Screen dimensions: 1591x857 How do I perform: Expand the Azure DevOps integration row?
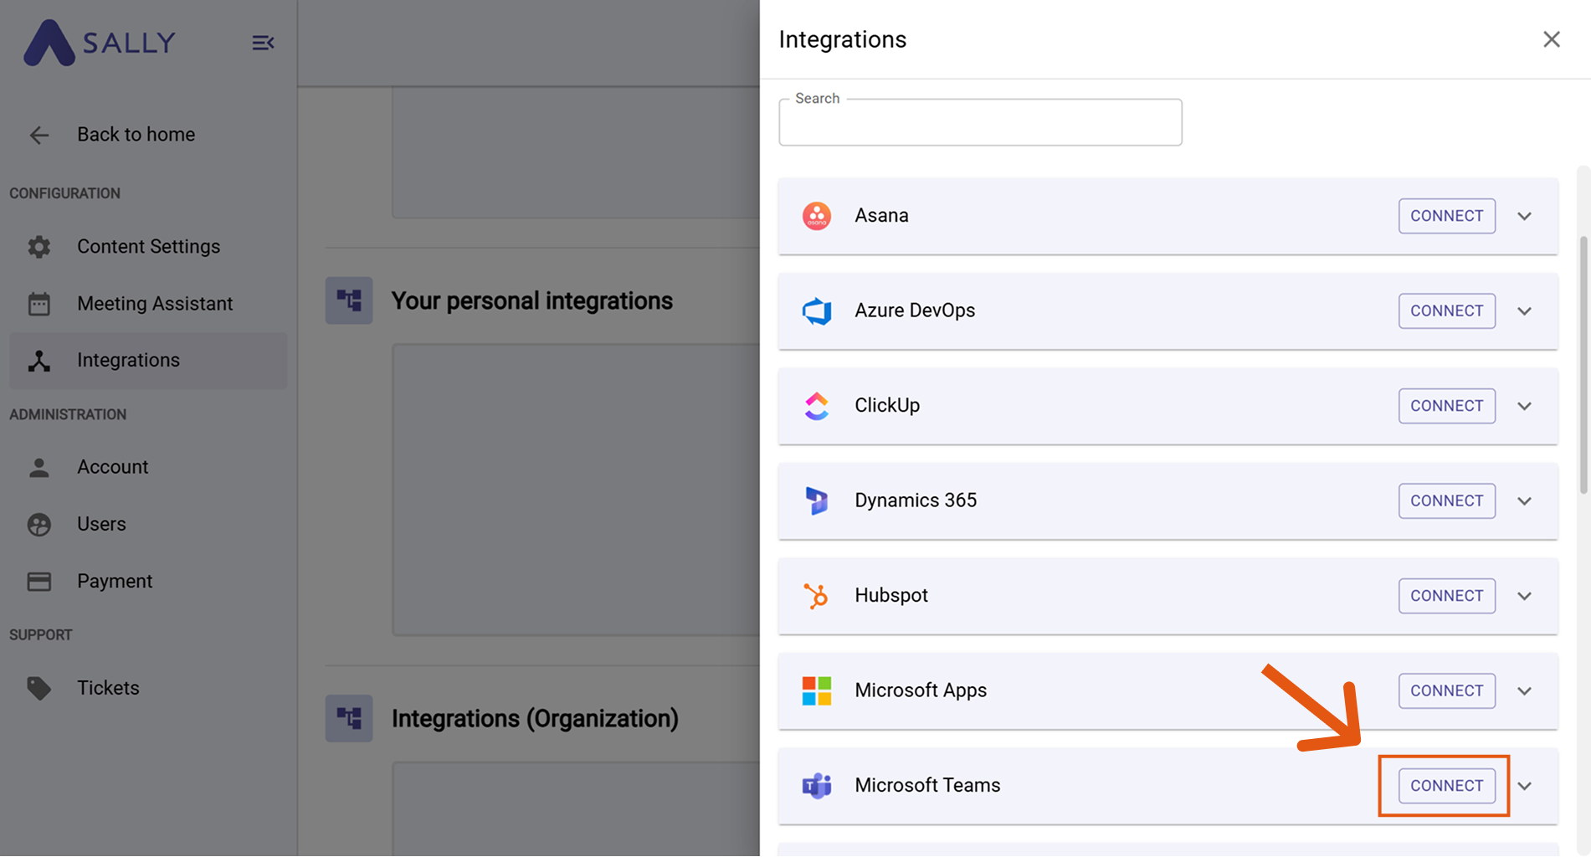tap(1525, 311)
